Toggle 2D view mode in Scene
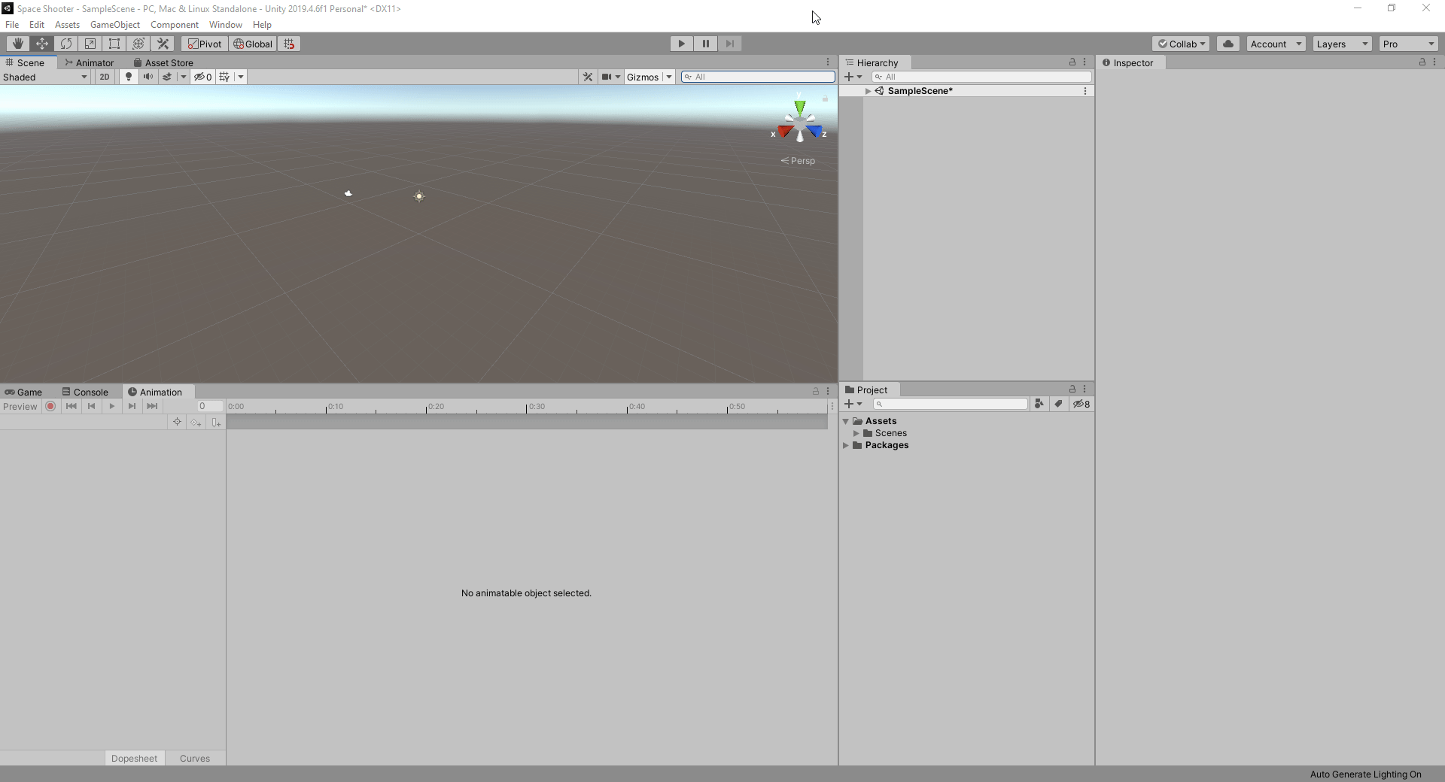 pyautogui.click(x=105, y=77)
